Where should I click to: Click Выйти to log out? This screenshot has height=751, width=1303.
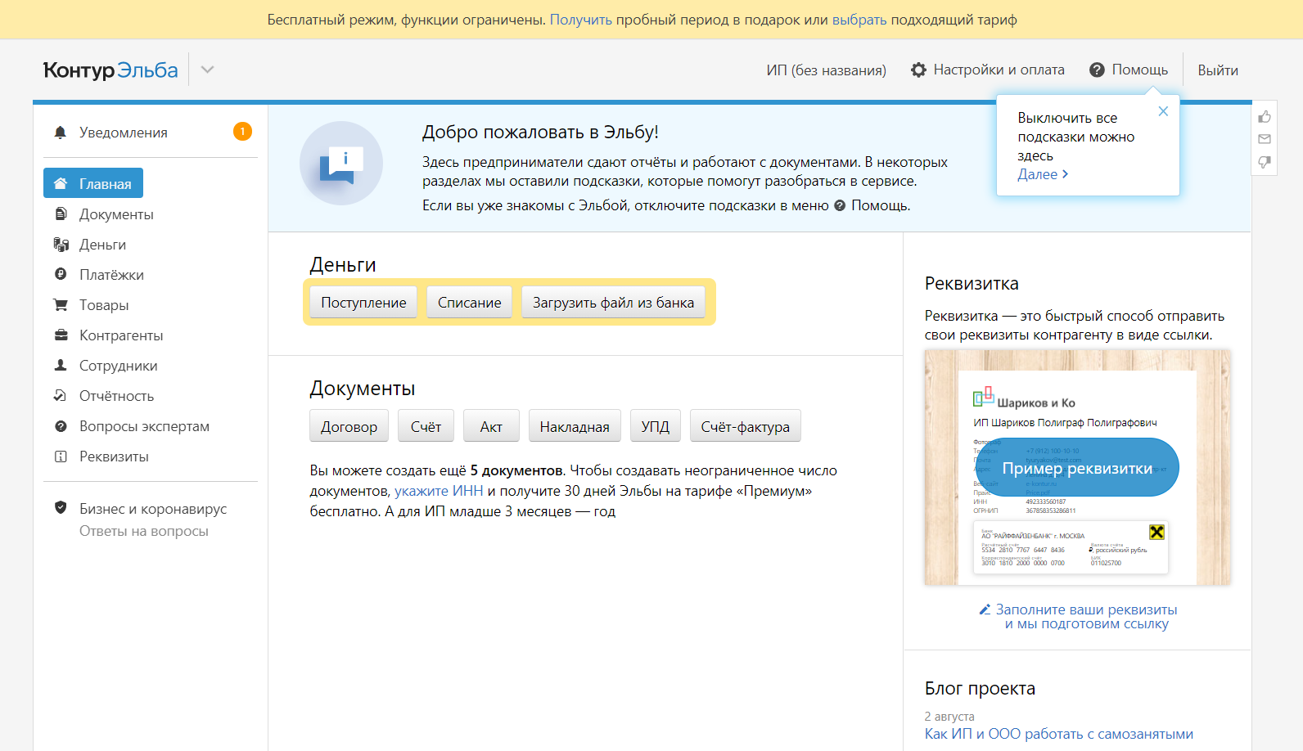point(1218,70)
